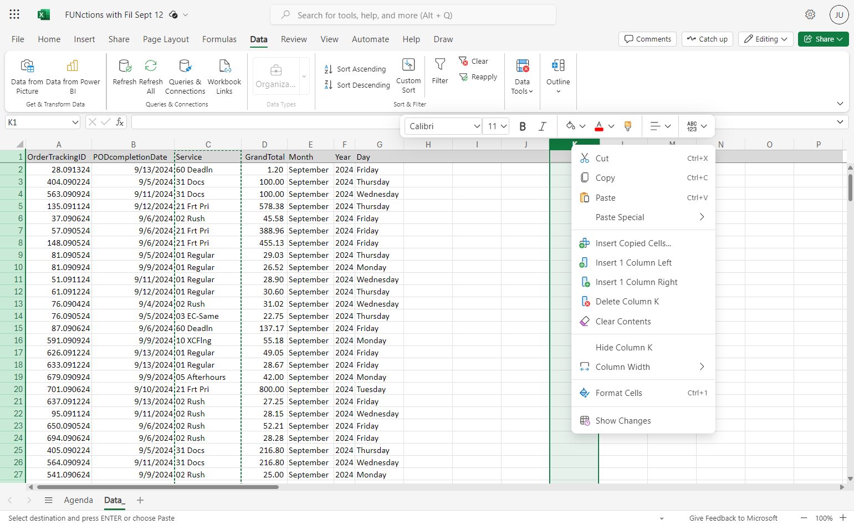The width and height of the screenshot is (854, 524).
Task: Switch to the Formulas ribbon tab
Action: [x=219, y=39]
